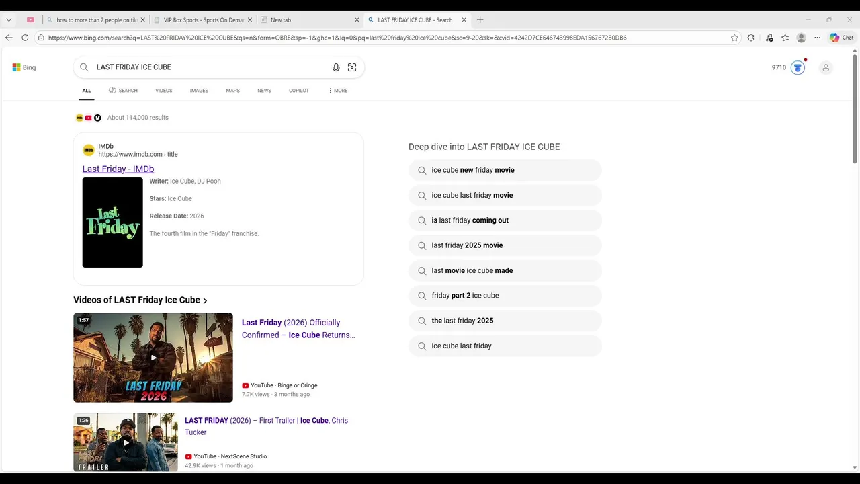860x484 pixels.
Task: Click the browser back arrow
Action: [9, 38]
